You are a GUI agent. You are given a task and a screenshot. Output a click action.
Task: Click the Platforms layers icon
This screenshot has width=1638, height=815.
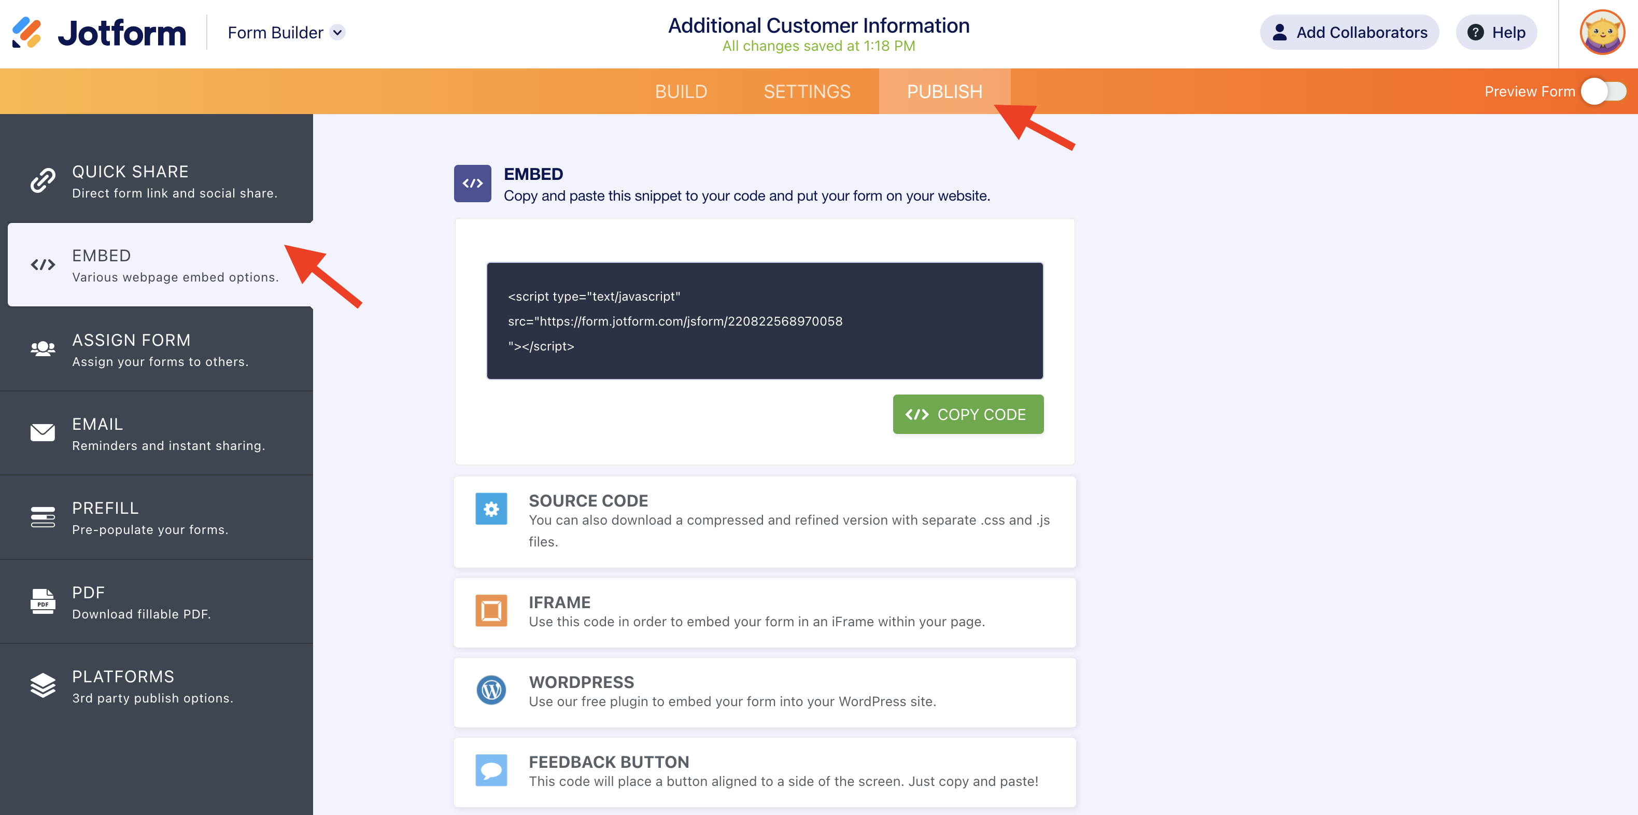click(43, 685)
